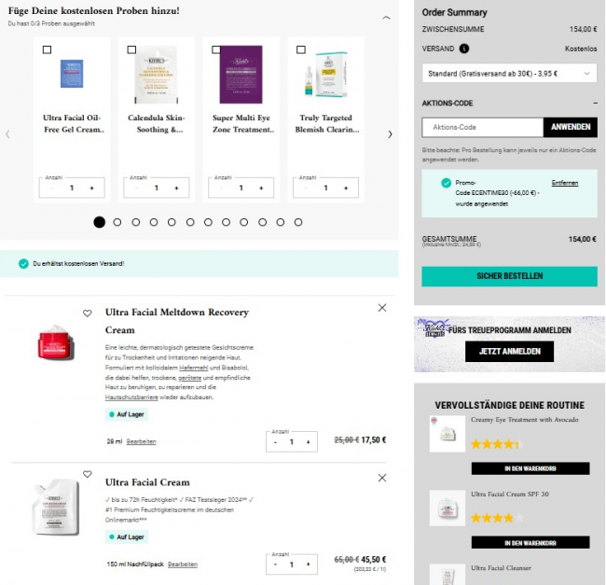Increase quantity of Ultra Facial Meltdown Recovery Cream
Image resolution: width=606 pixels, height=585 pixels.
(309, 442)
